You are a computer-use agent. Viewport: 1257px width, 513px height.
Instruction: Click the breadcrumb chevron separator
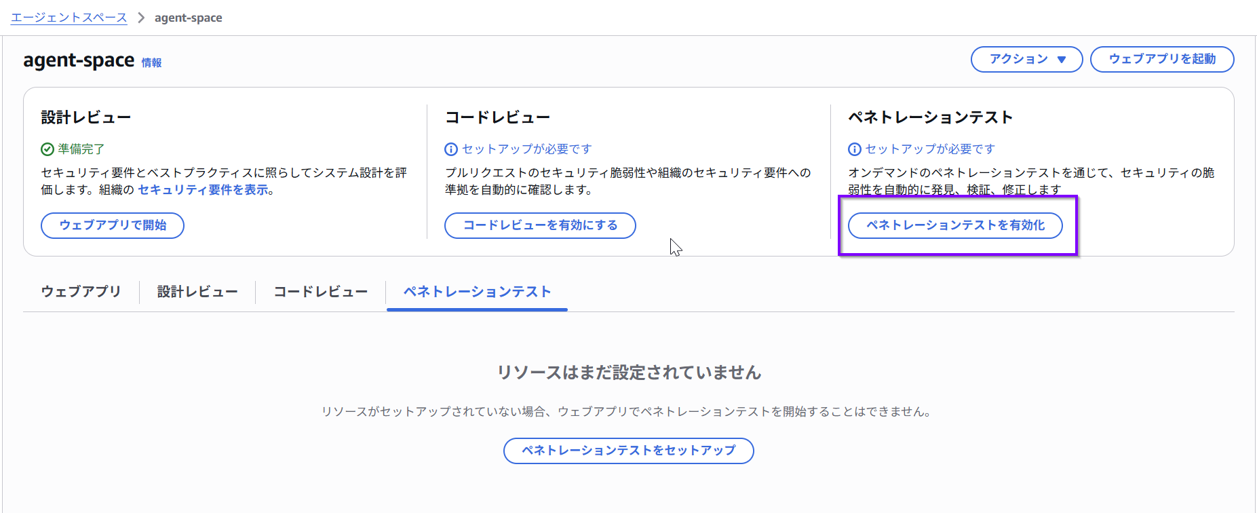point(141,18)
